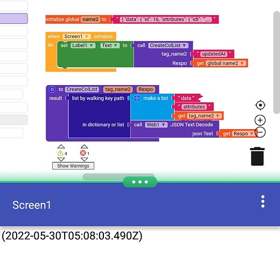
Task: Zoom in using the plus icon
Action: pyautogui.click(x=260, y=121)
